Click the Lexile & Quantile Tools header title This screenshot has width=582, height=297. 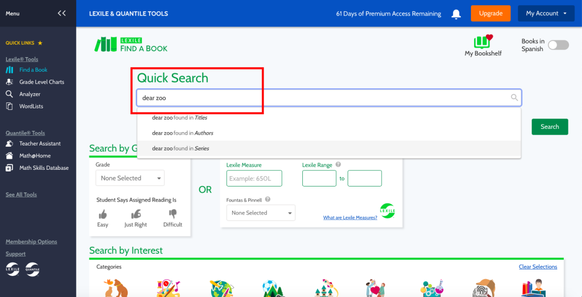[x=128, y=13]
